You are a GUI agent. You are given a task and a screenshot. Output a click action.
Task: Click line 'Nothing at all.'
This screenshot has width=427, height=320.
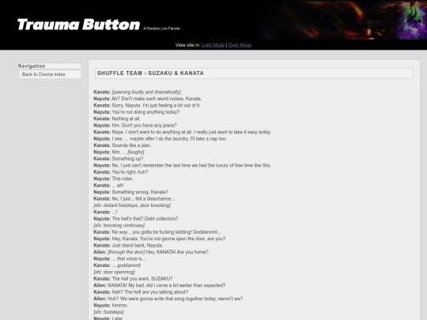pyautogui.click(x=126, y=119)
